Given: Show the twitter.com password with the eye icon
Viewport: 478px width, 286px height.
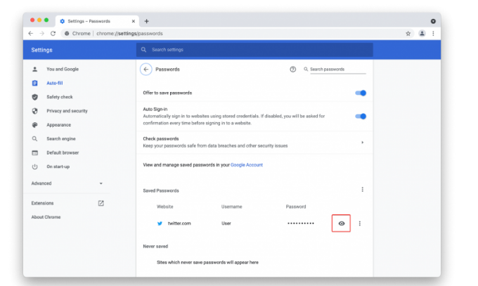Looking at the screenshot, I should 342,223.
